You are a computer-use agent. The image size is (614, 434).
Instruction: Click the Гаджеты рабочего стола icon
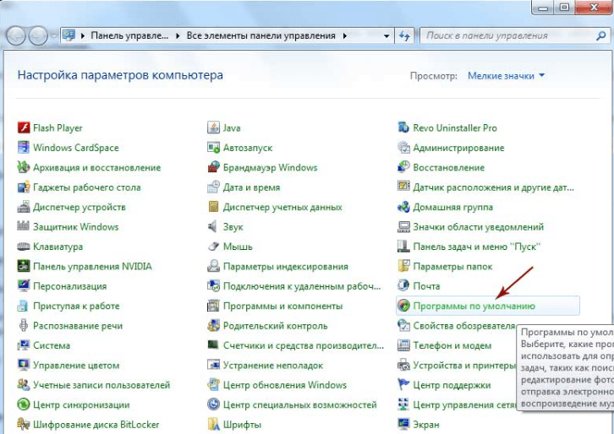24,187
